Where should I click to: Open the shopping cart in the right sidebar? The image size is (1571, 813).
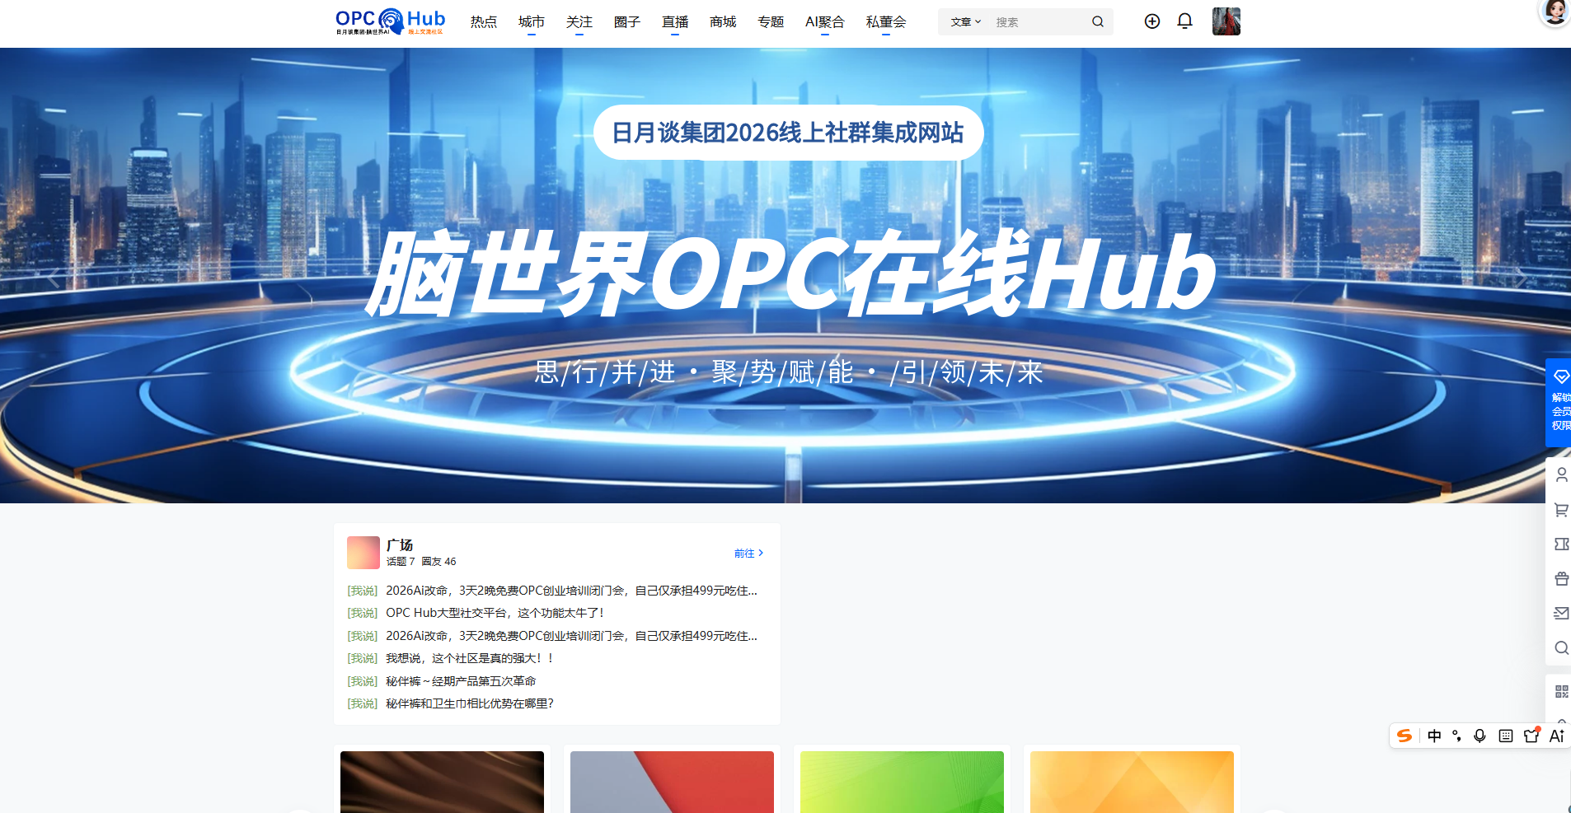1560,509
